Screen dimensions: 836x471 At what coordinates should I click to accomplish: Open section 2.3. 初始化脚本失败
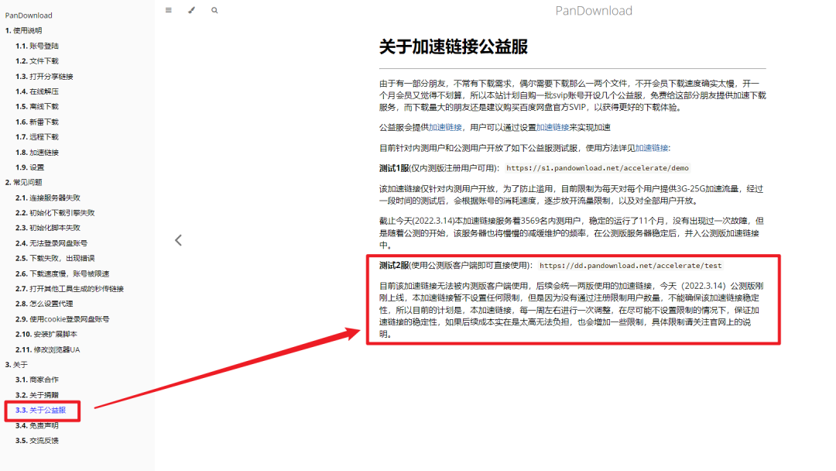[x=47, y=227]
